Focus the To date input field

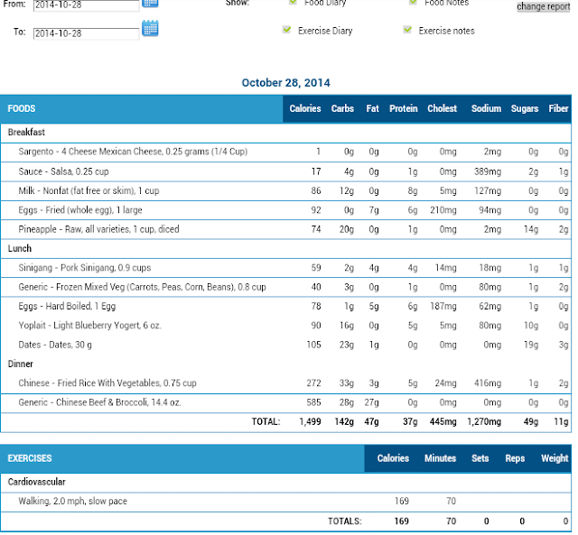(87, 33)
